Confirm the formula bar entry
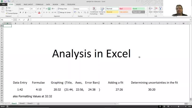This screenshot has width=192, height=108. coord(24,20)
